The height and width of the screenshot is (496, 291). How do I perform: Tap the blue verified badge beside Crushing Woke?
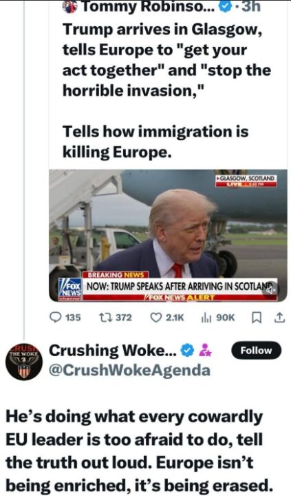tap(187, 351)
